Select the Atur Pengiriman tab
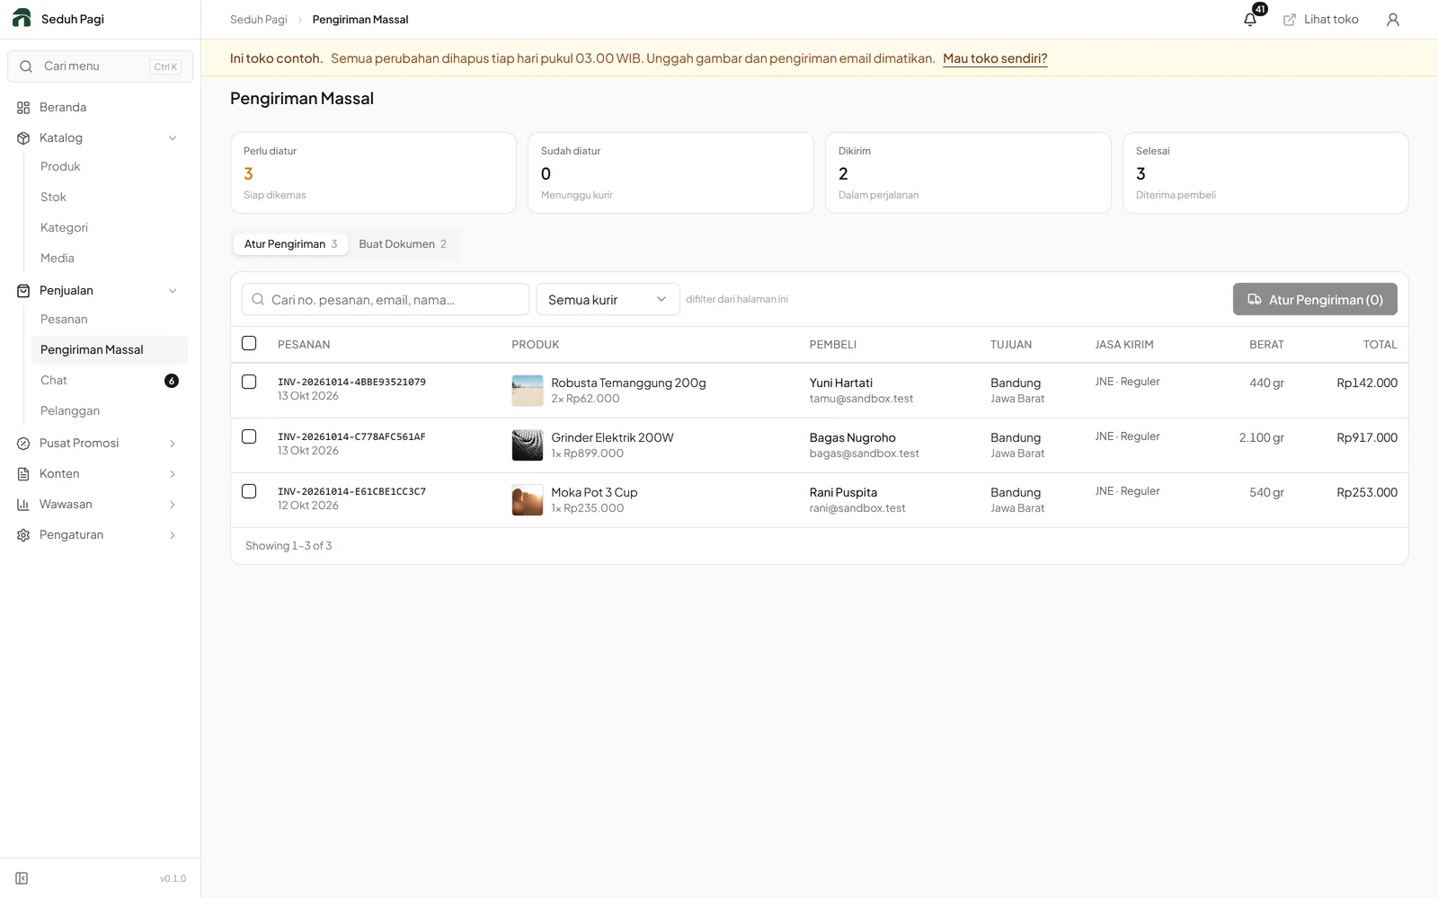Viewport: 1438px width, 898px height. (290, 244)
